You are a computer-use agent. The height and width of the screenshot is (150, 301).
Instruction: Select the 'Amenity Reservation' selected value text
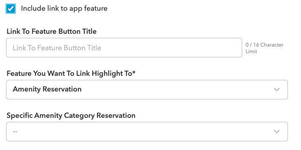[47, 89]
